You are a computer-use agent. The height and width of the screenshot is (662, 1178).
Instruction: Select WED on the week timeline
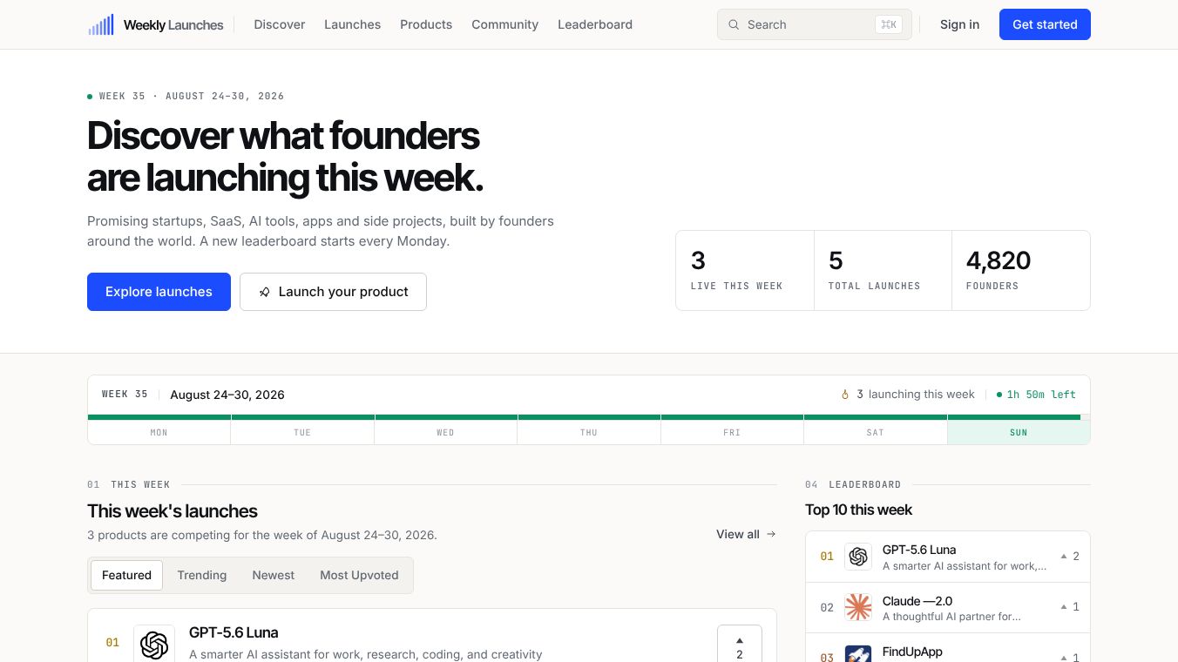click(445, 432)
